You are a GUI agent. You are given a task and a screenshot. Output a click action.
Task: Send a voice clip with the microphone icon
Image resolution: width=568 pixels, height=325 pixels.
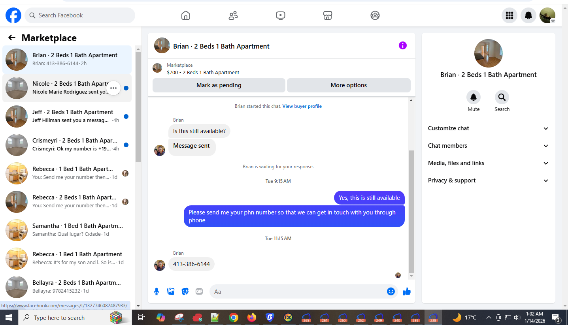157,291
